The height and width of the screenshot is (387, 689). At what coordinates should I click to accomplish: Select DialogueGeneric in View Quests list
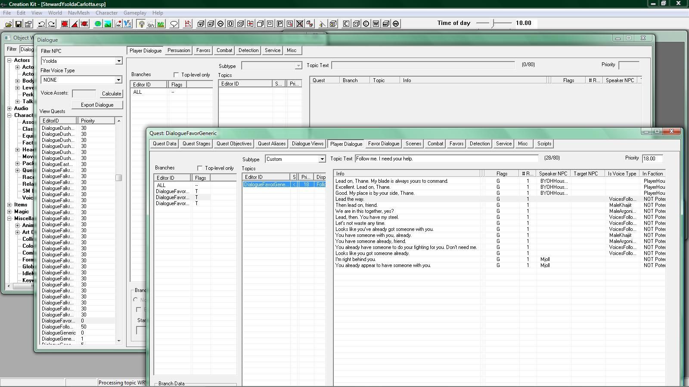pos(78,333)
